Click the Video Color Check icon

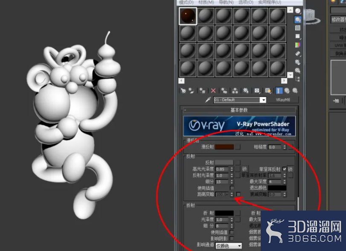click(298, 45)
